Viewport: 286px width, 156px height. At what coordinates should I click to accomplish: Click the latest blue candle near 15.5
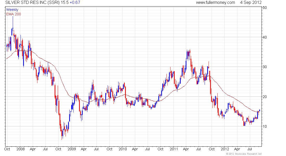point(259,110)
